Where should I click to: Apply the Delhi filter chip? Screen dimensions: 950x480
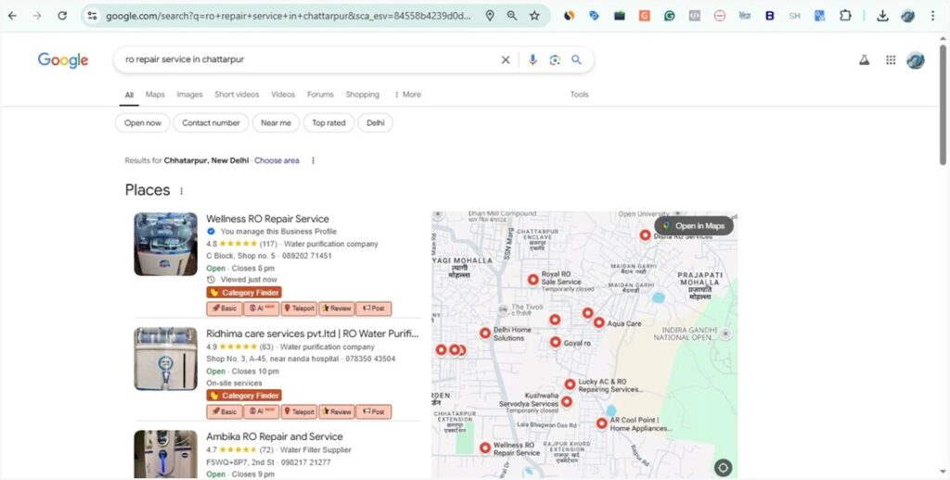click(x=376, y=123)
